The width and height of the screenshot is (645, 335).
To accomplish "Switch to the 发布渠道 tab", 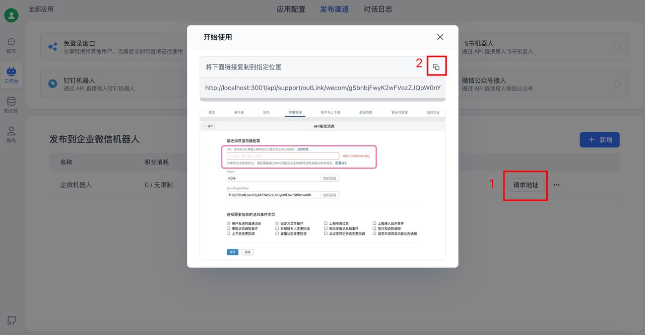I will pos(334,9).
